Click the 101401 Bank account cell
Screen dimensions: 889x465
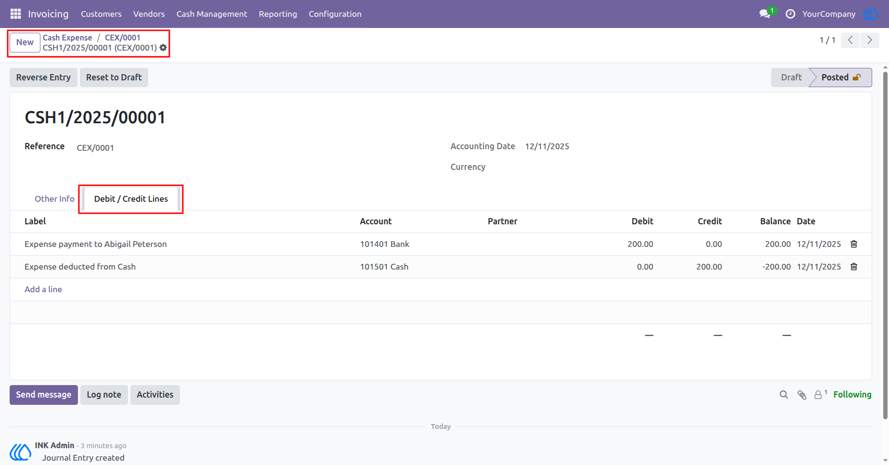coord(385,244)
